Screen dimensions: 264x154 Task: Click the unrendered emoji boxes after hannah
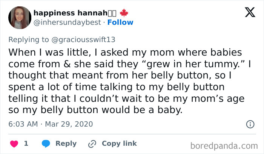coord(112,12)
